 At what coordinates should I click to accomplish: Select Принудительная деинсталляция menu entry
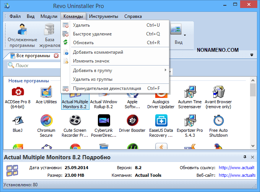[107, 88]
